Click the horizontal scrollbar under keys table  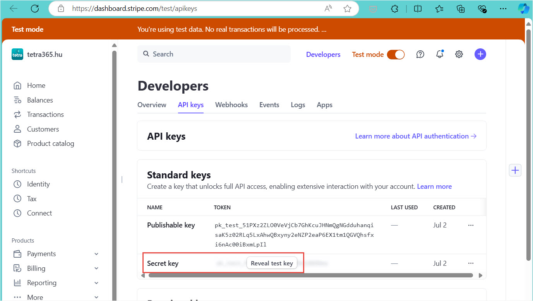pos(310,275)
